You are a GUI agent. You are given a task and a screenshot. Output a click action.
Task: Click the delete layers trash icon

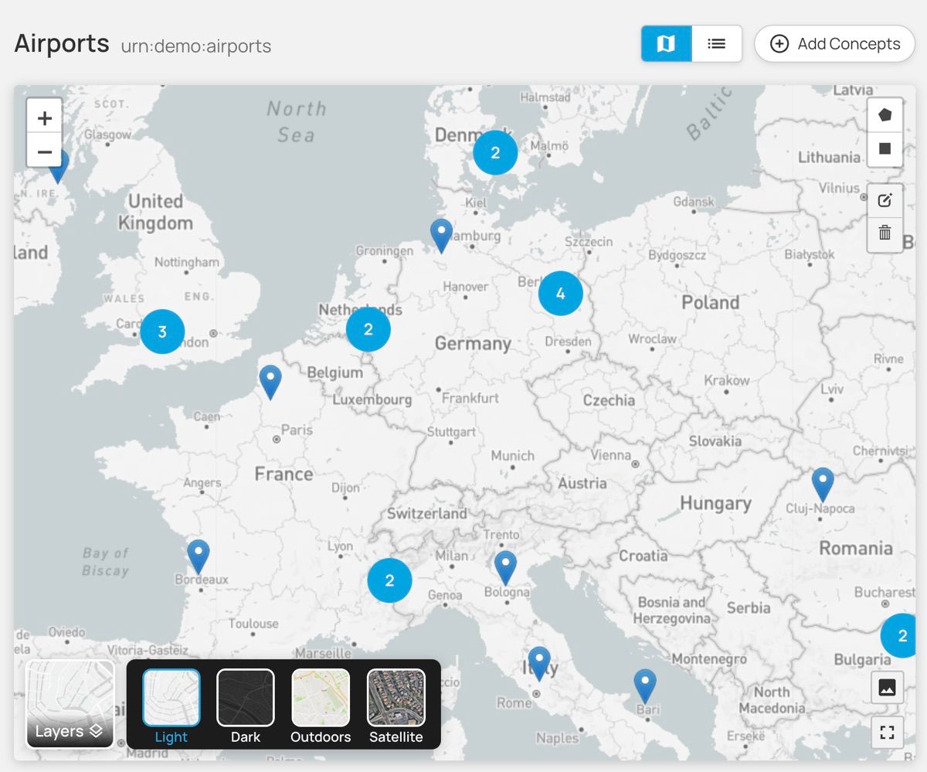[885, 233]
